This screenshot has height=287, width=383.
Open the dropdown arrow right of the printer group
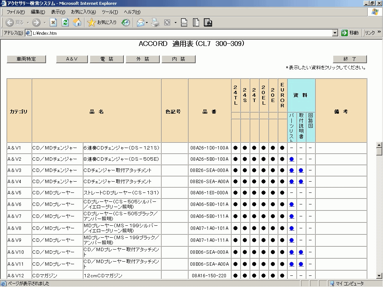175,23
